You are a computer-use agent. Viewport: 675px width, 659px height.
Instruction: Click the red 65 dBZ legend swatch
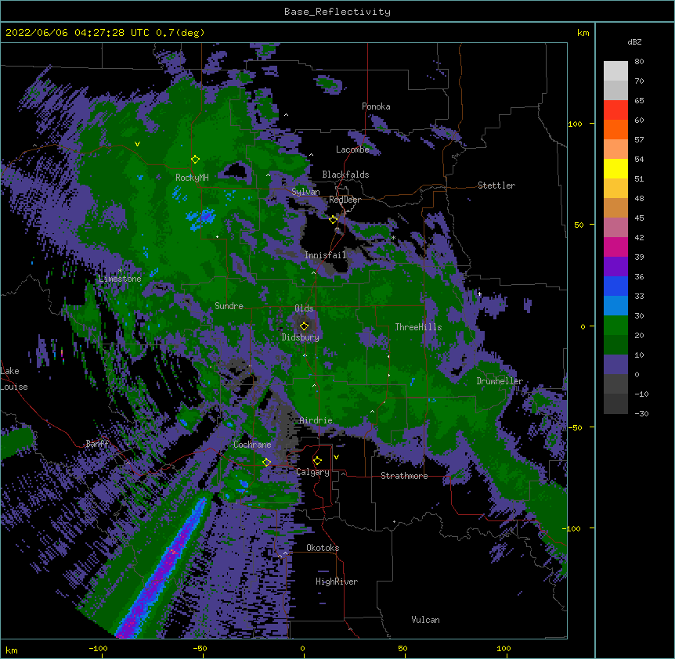point(615,110)
